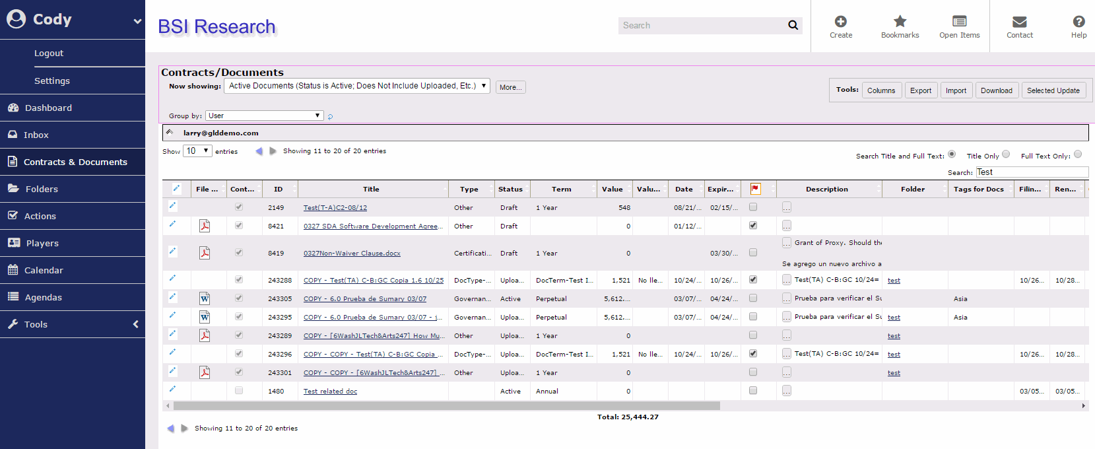Click edit pencil for document 2149
The image size is (1095, 449).
click(x=172, y=206)
